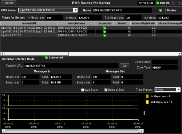Open the help question mark button

click(179, 3)
